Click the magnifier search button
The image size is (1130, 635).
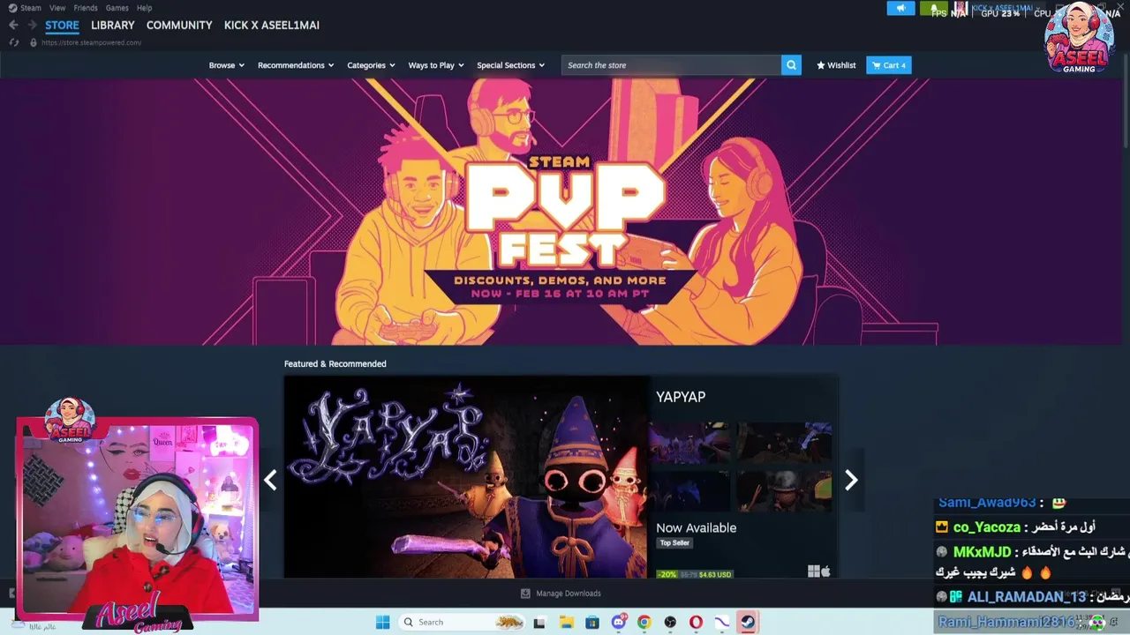791,65
